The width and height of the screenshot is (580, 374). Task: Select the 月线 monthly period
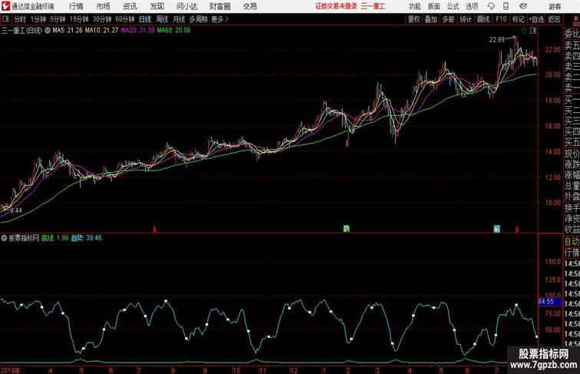(179, 19)
